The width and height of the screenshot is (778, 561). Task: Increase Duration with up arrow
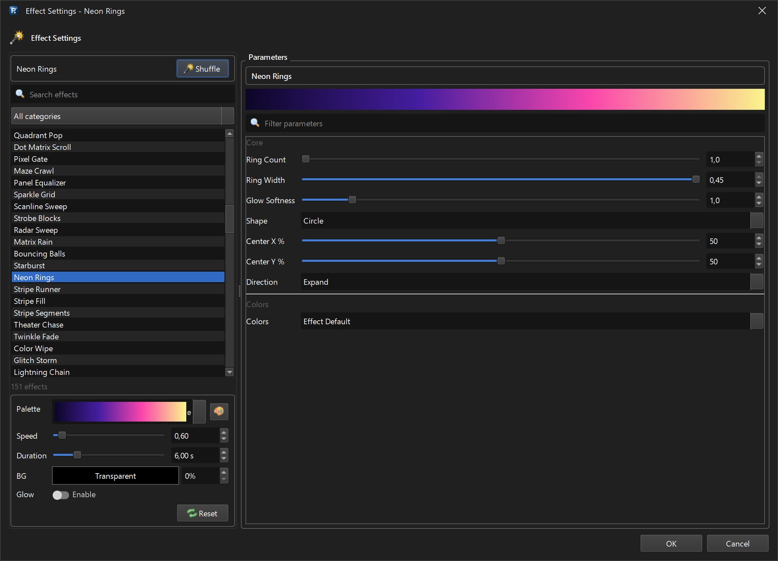[x=224, y=452]
